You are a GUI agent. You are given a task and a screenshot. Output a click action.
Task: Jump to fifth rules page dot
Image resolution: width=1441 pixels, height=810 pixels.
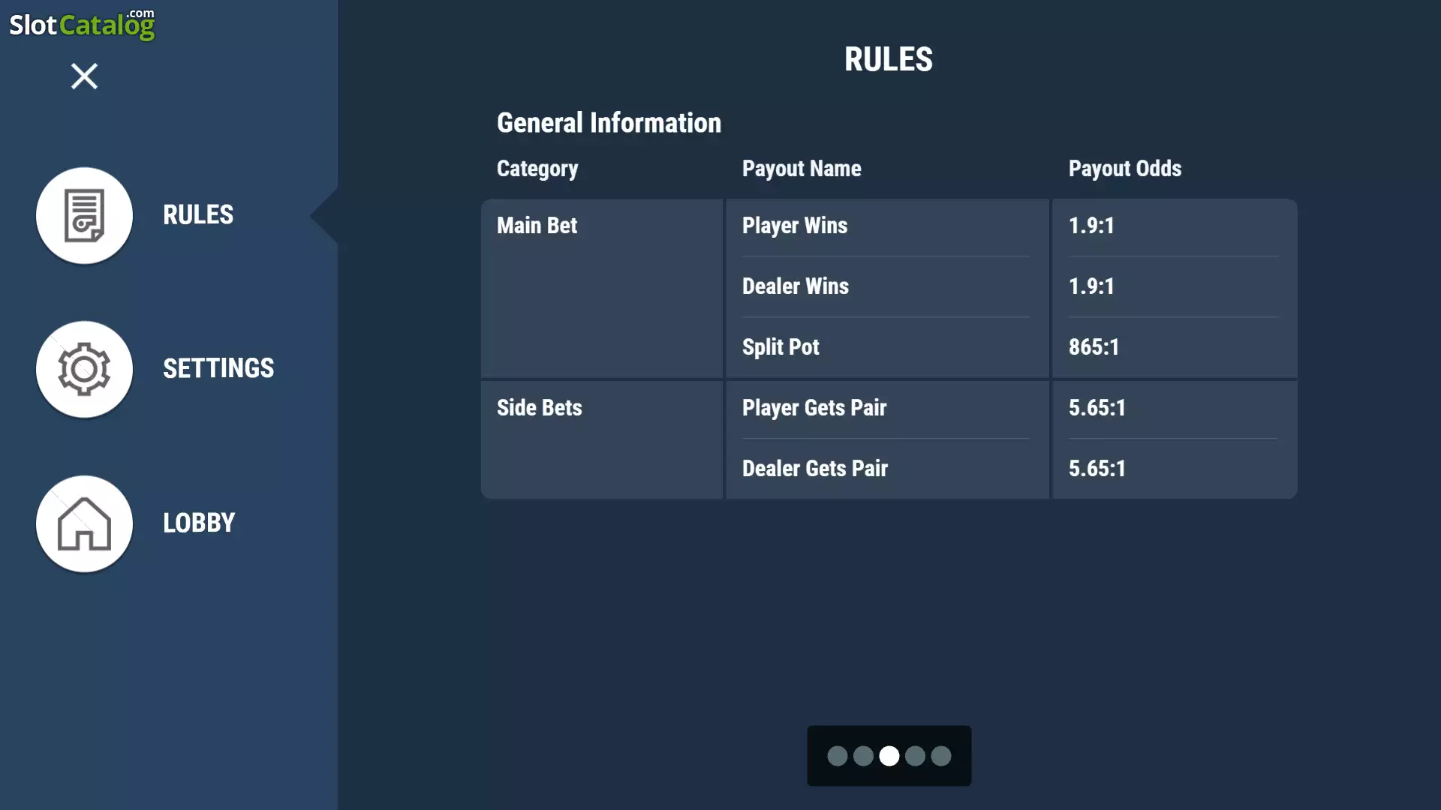[941, 756]
